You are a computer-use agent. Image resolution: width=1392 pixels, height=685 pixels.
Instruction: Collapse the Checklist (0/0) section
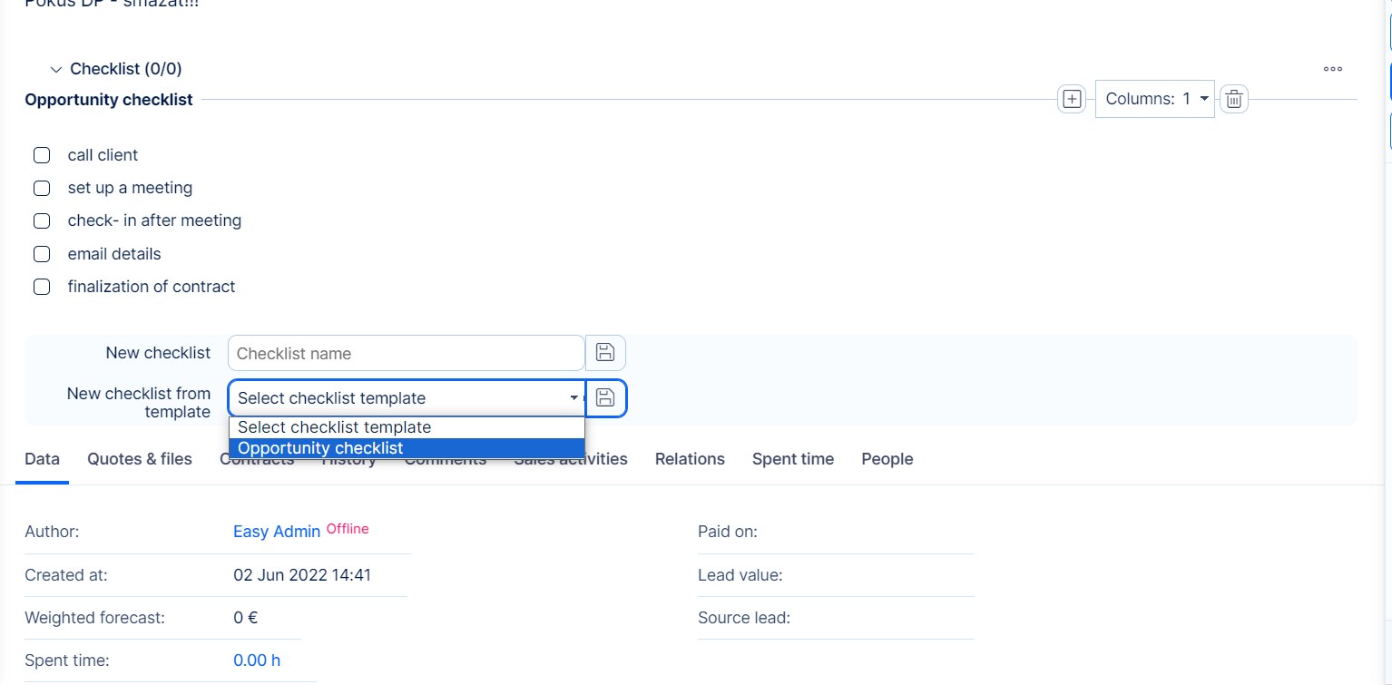[x=56, y=70]
